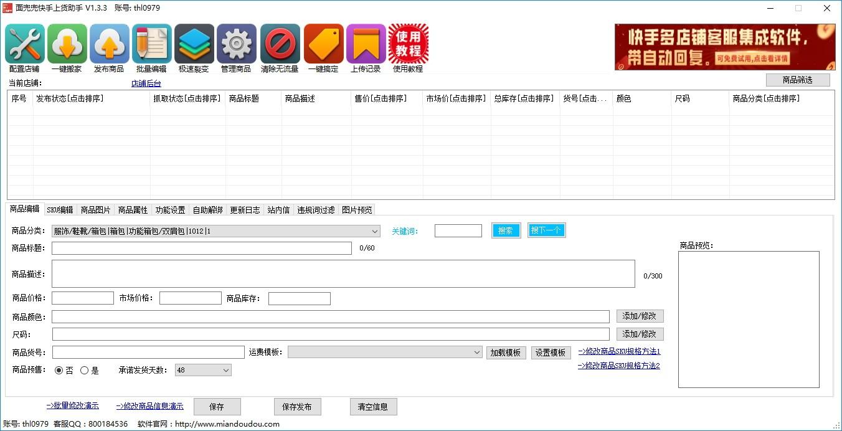Viewport: 842px width, 431px height.
Task: View the 更新日志 tab
Action: tap(245, 210)
